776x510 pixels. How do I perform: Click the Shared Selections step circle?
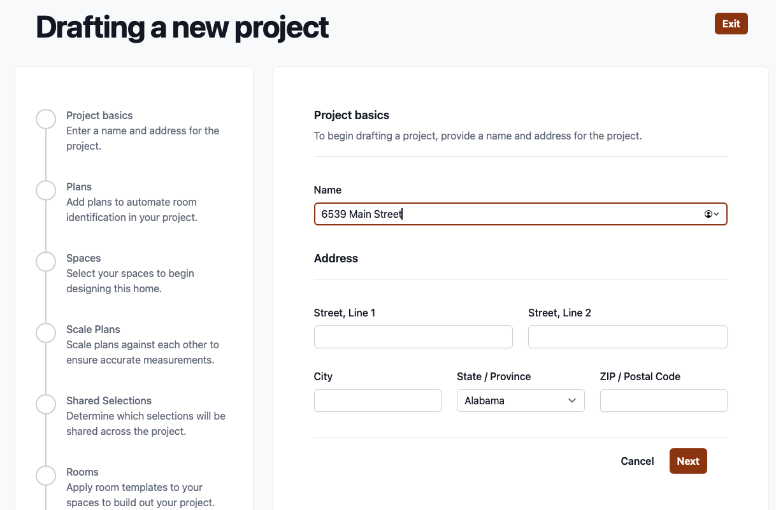click(x=46, y=404)
